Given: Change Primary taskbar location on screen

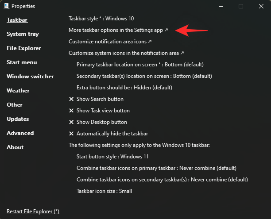Looking at the screenshot, I should [140, 65].
